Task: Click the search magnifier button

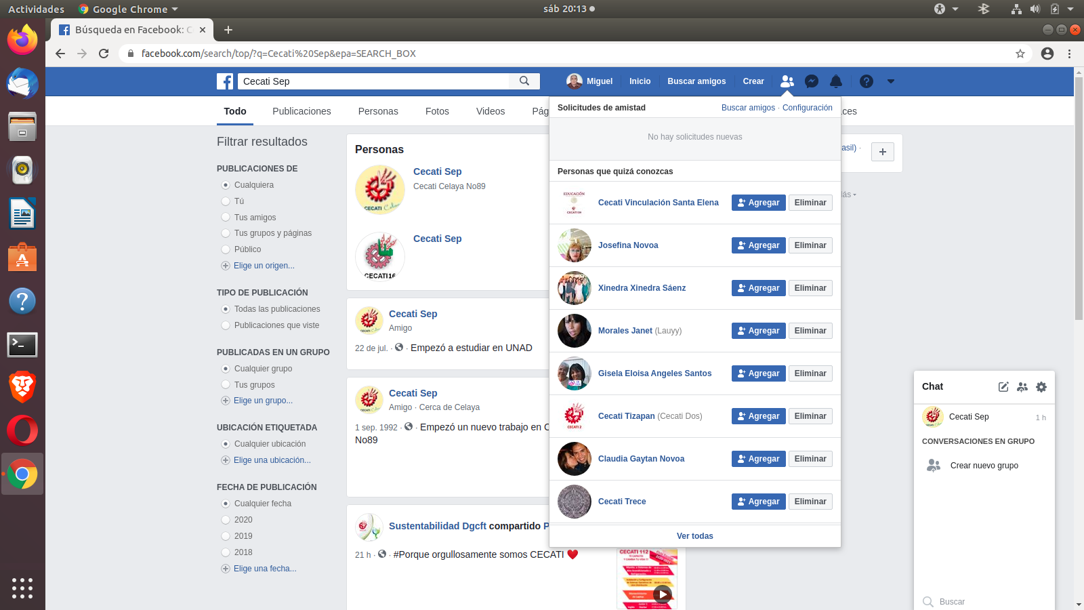Action: (x=524, y=81)
